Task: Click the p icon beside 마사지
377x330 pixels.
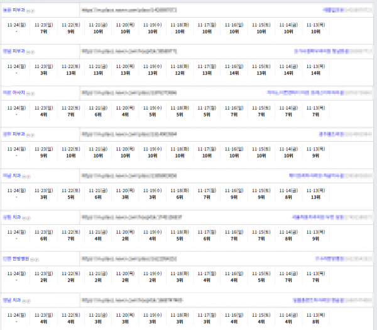Action: pyautogui.click(x=33, y=94)
